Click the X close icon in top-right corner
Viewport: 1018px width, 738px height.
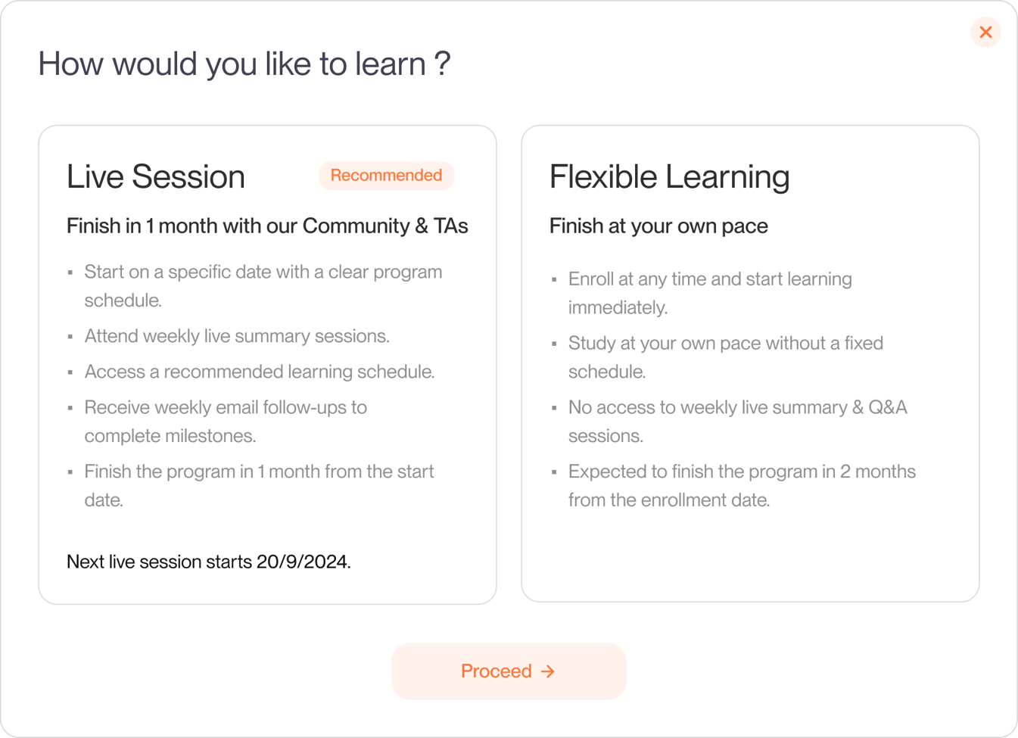(985, 32)
